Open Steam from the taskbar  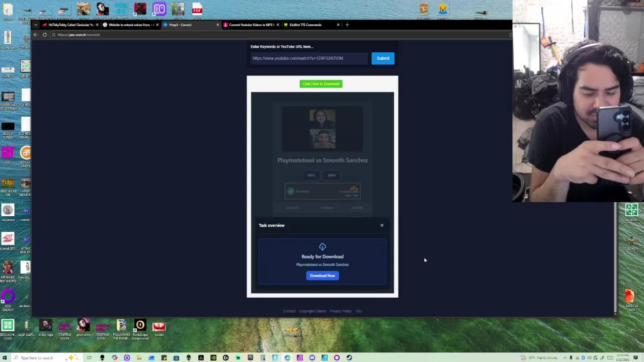(x=349, y=358)
